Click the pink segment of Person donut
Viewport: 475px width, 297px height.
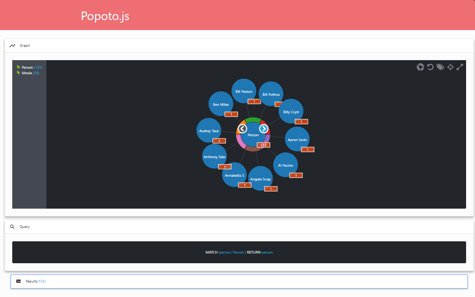click(239, 142)
